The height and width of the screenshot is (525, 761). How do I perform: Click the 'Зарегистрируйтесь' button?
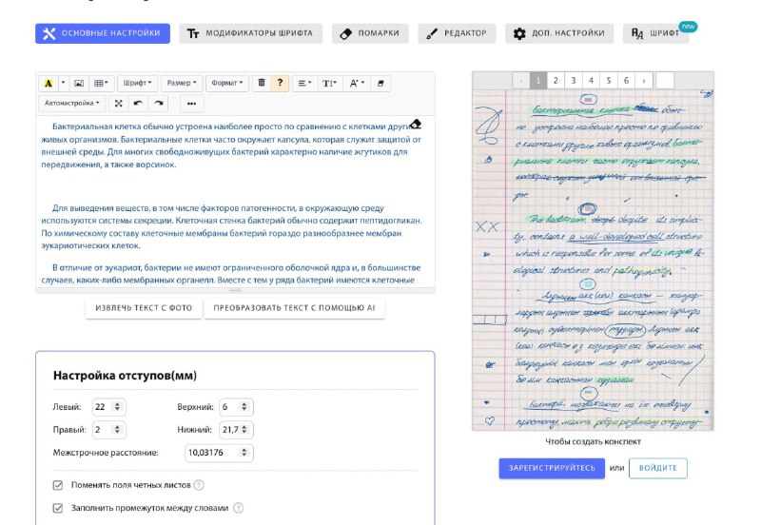tap(551, 468)
